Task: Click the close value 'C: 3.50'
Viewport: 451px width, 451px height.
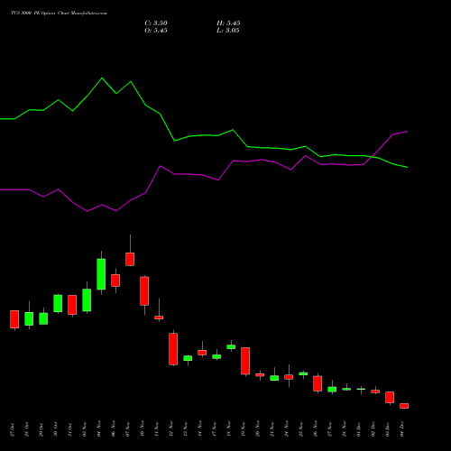Action: pyautogui.click(x=156, y=23)
